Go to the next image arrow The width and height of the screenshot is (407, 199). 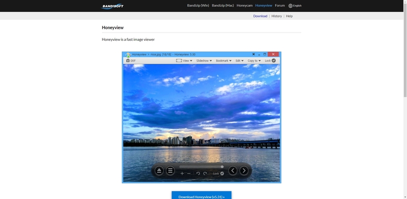pyautogui.click(x=244, y=171)
